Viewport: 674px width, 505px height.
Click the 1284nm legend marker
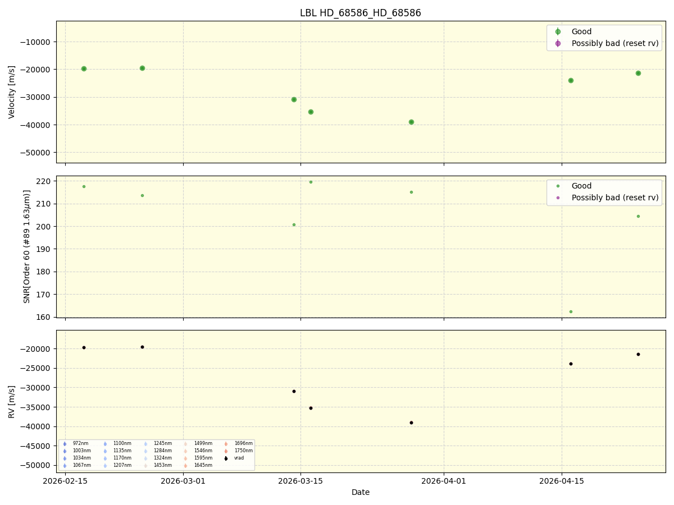pyautogui.click(x=145, y=451)
